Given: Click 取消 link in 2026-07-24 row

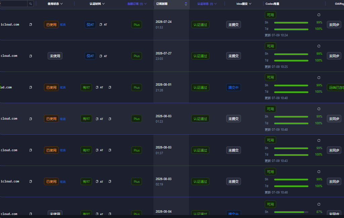Looking at the screenshot, I should coord(63,25).
